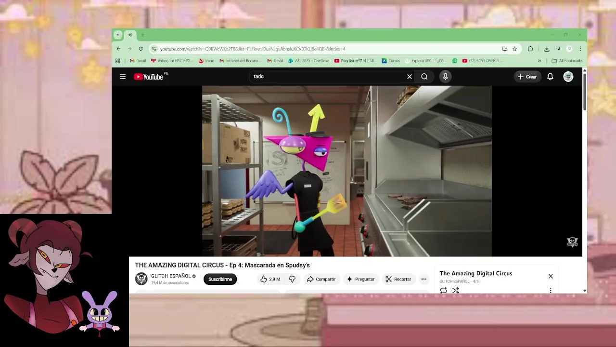616x347 pixels.
Task: Subscribe with the Suscribirme button
Action: coord(220,279)
